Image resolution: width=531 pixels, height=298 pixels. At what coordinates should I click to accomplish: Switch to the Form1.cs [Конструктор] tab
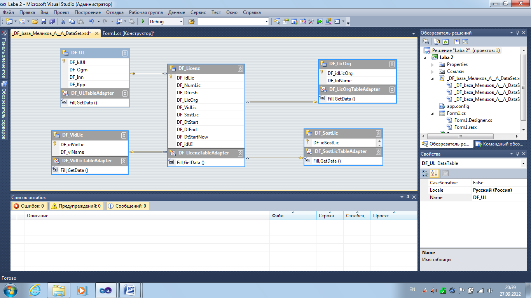click(x=129, y=33)
